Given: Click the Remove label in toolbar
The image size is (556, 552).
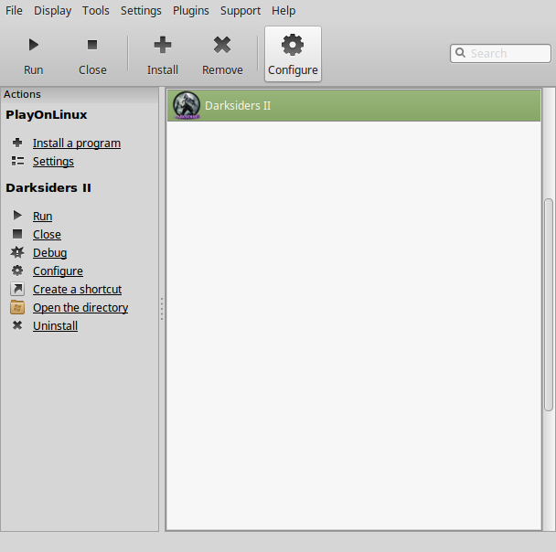Looking at the screenshot, I should point(222,70).
